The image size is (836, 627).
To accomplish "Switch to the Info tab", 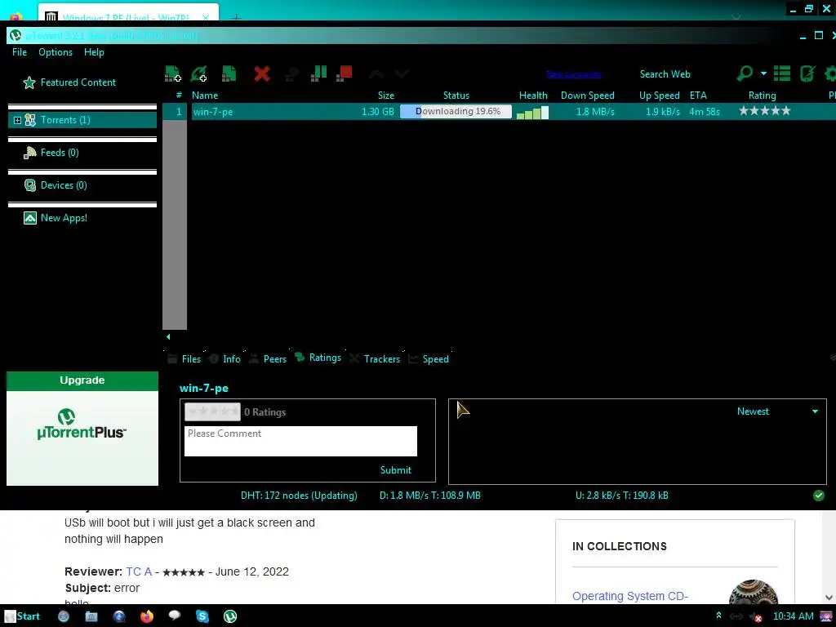I will click(225, 359).
